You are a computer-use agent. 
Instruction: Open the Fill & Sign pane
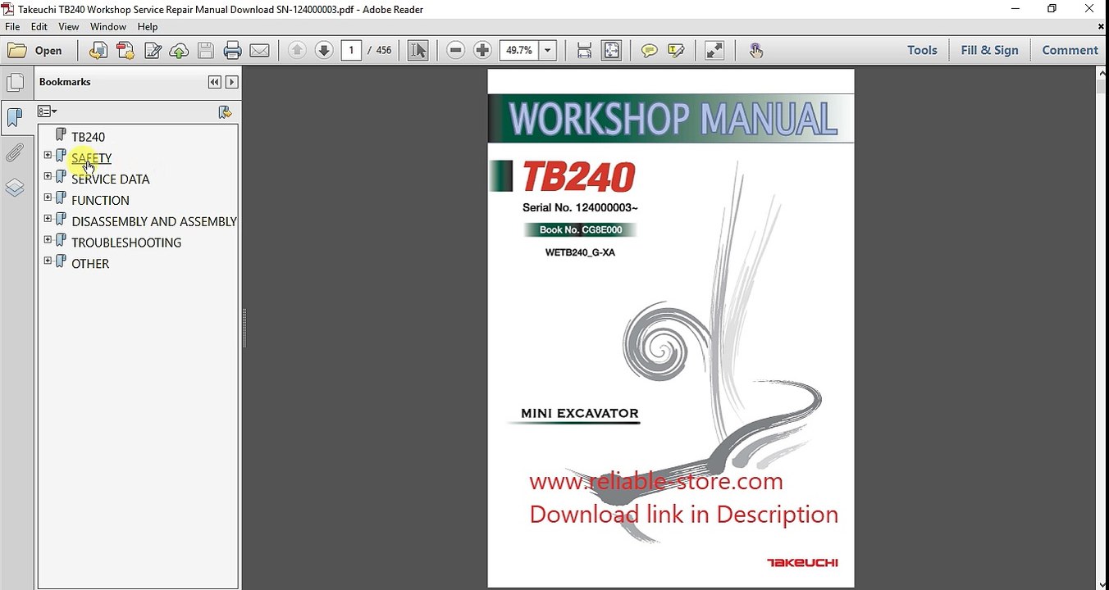[989, 50]
